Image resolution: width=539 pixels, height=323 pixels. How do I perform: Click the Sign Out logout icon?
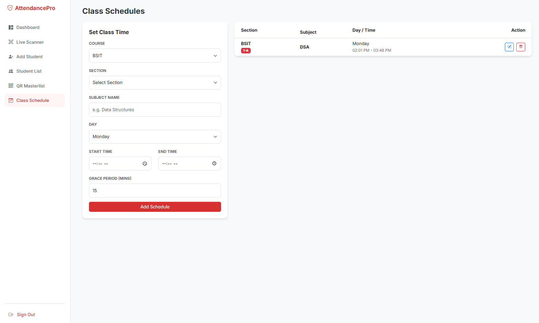click(x=11, y=314)
